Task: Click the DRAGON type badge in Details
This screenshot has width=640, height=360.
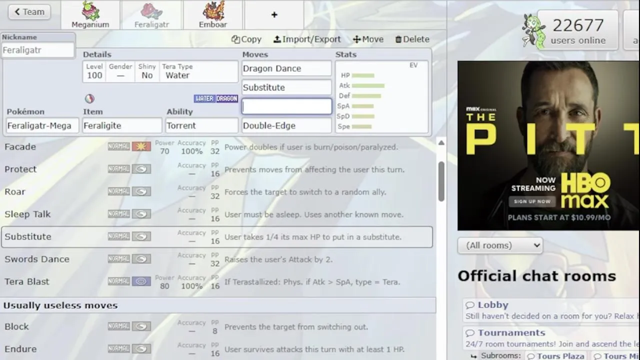Action: pos(226,98)
